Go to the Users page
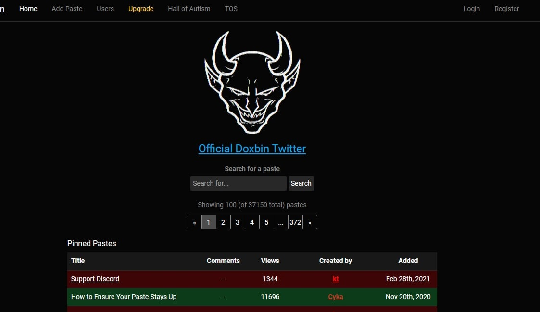This screenshot has width=540, height=312. click(x=105, y=9)
